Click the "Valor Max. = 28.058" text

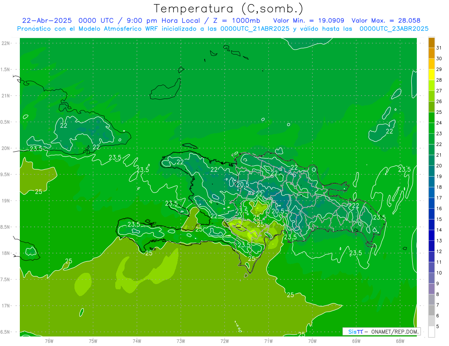click(386, 21)
